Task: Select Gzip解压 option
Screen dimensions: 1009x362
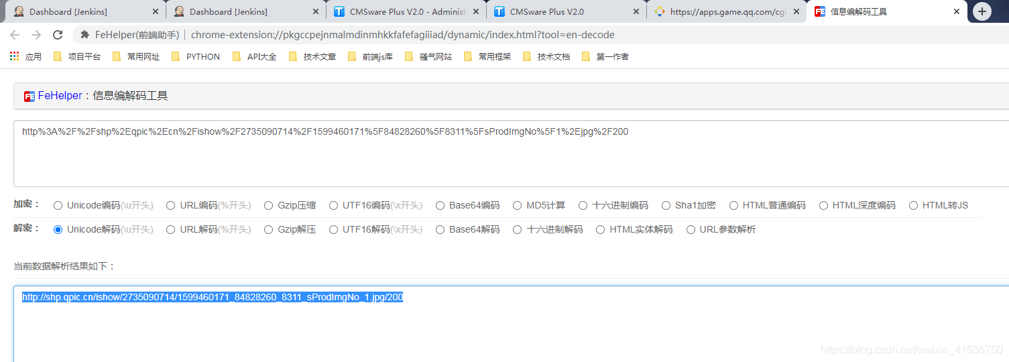Action: pos(269,230)
